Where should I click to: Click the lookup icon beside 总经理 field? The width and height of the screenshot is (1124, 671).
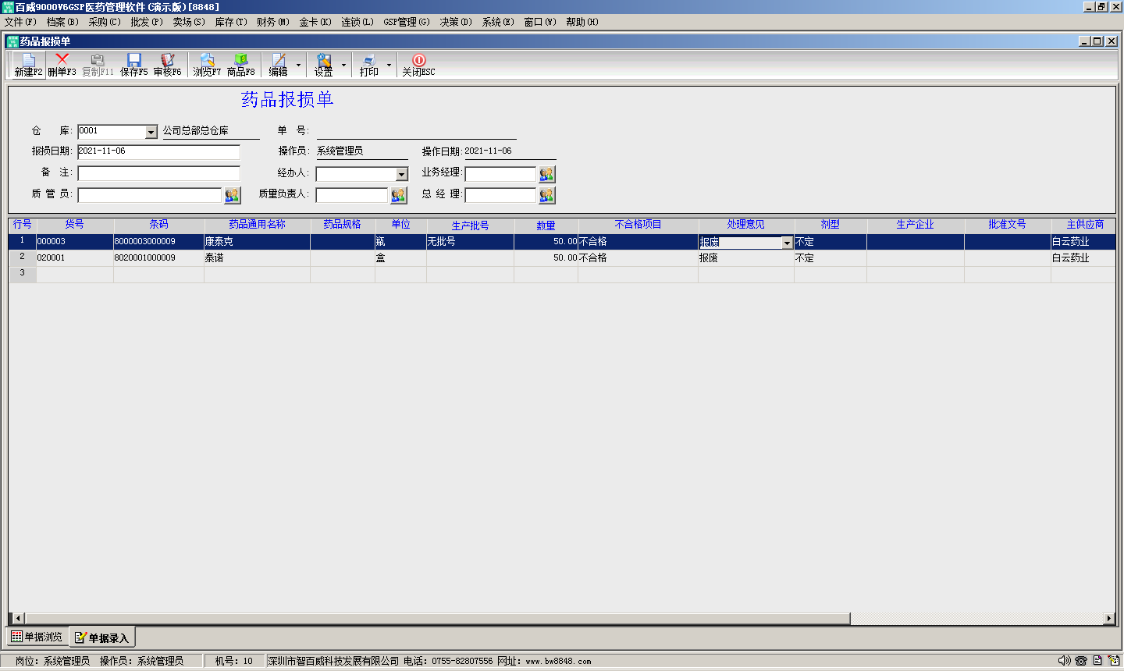coord(546,195)
